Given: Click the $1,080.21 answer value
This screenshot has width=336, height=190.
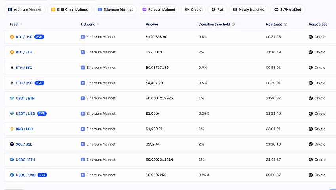Looking at the screenshot, I should pyautogui.click(x=154, y=129).
